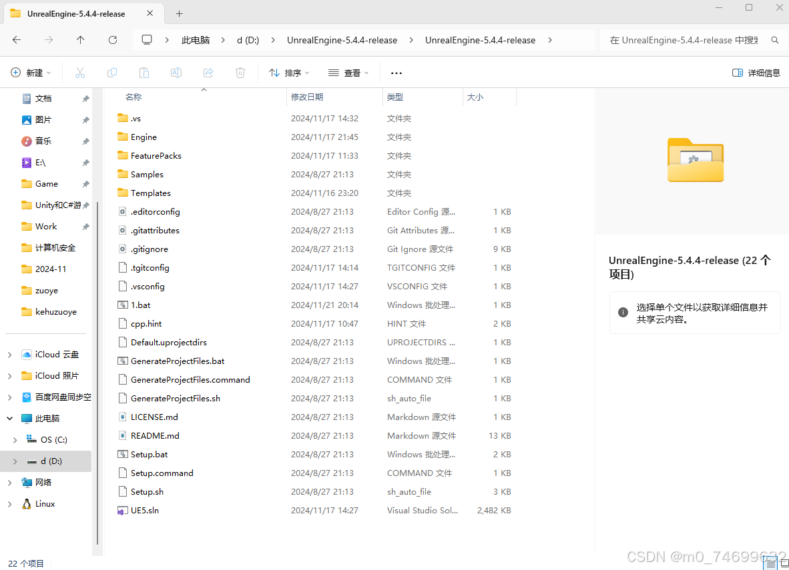Screen dimensions: 789x570
Task: Expand the Linux tree node
Action: point(9,503)
